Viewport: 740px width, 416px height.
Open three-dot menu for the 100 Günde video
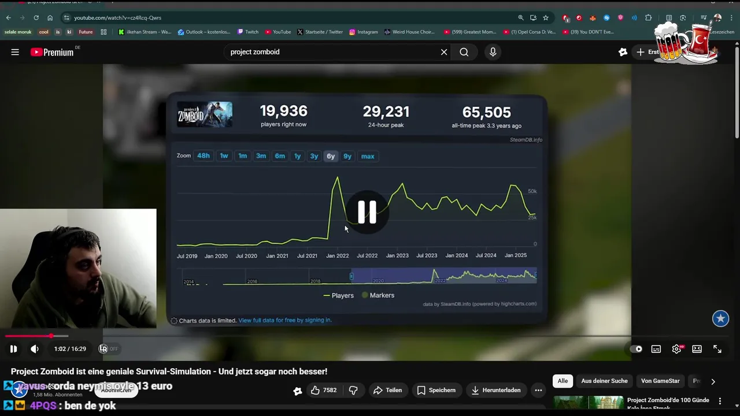pyautogui.click(x=720, y=401)
